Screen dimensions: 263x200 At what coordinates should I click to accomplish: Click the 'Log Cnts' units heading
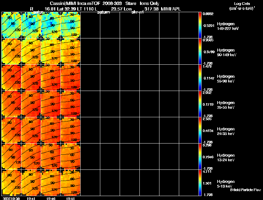click(x=242, y=4)
